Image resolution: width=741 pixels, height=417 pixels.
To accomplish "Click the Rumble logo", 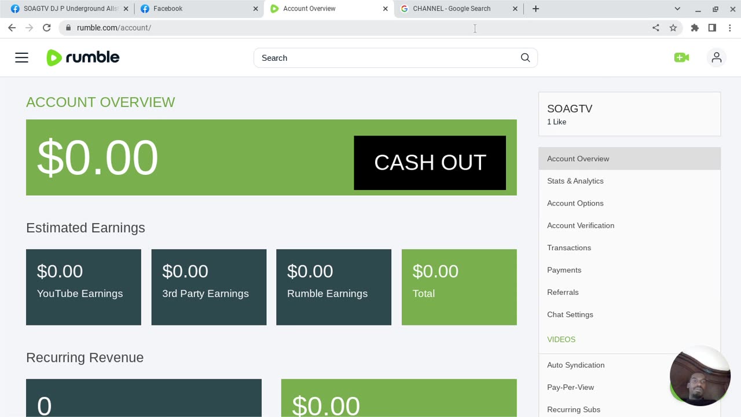I will click(83, 57).
